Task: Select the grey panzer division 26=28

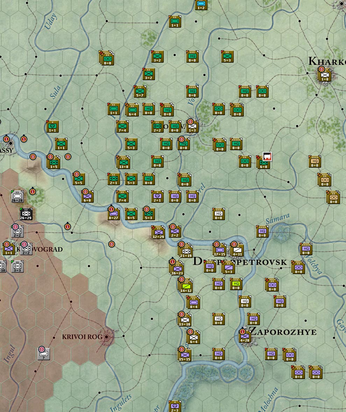Action: pyautogui.click(x=17, y=196)
